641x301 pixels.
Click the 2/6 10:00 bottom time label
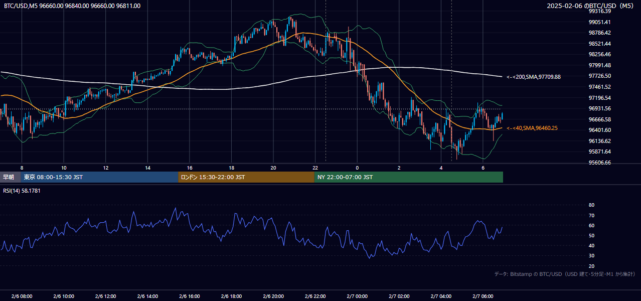[64, 296]
